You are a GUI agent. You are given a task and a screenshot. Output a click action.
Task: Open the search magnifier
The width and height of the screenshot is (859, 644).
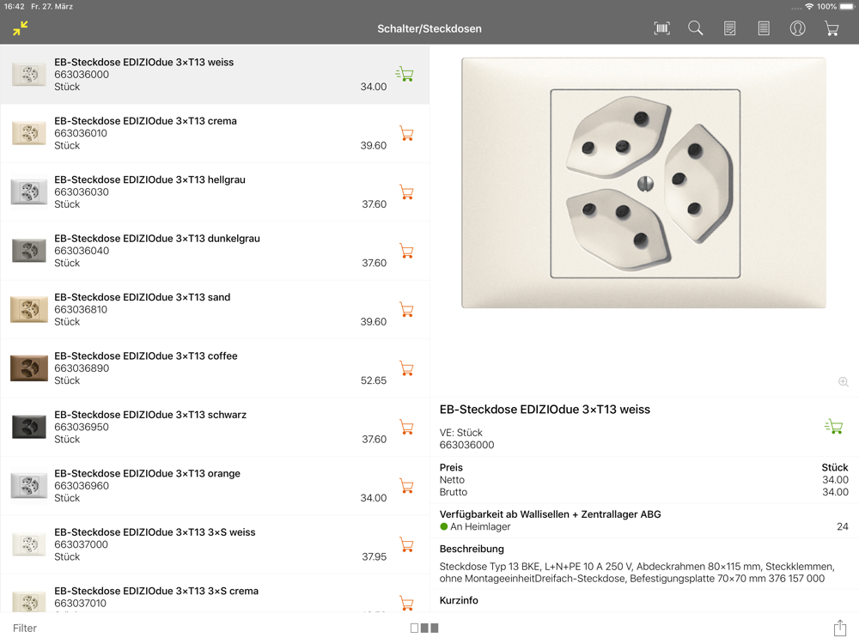point(695,28)
